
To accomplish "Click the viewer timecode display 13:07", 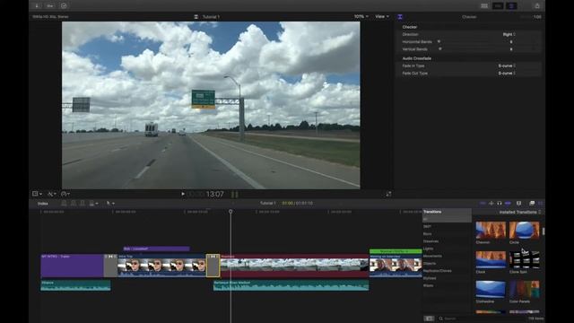I will (x=215, y=194).
